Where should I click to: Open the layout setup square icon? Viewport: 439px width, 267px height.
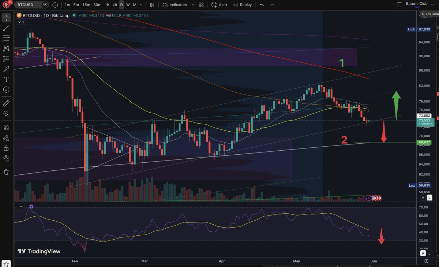(399, 5)
